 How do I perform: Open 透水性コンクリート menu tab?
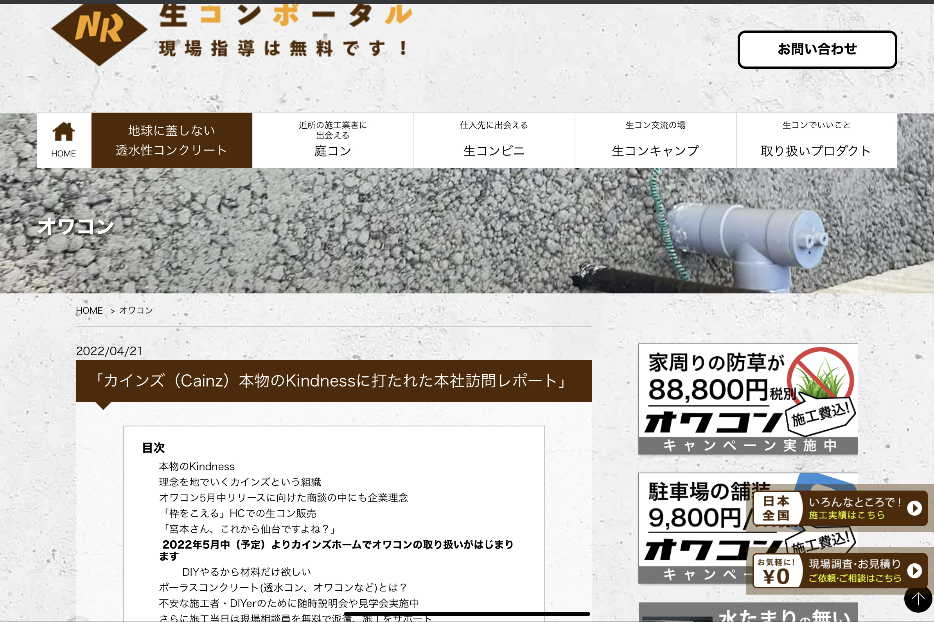click(172, 140)
